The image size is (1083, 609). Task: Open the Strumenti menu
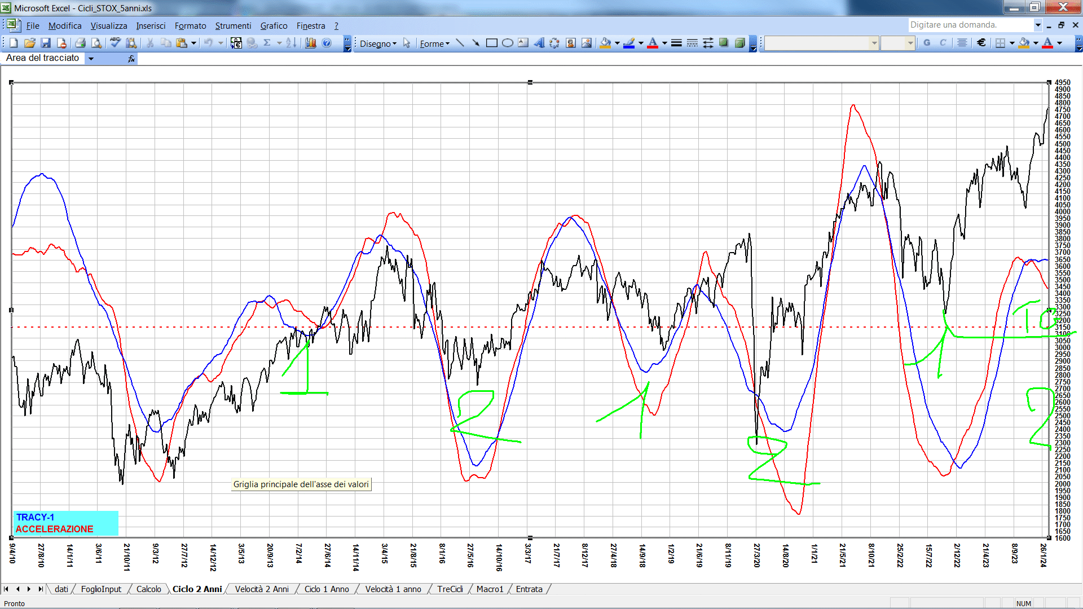tap(233, 26)
